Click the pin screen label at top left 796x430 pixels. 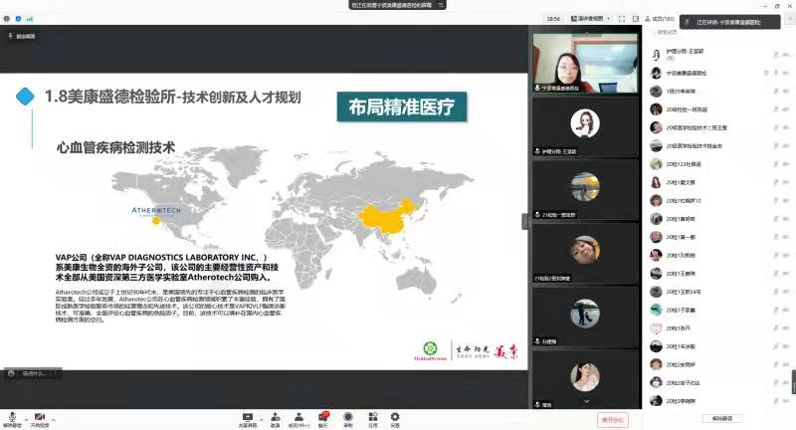(21, 37)
